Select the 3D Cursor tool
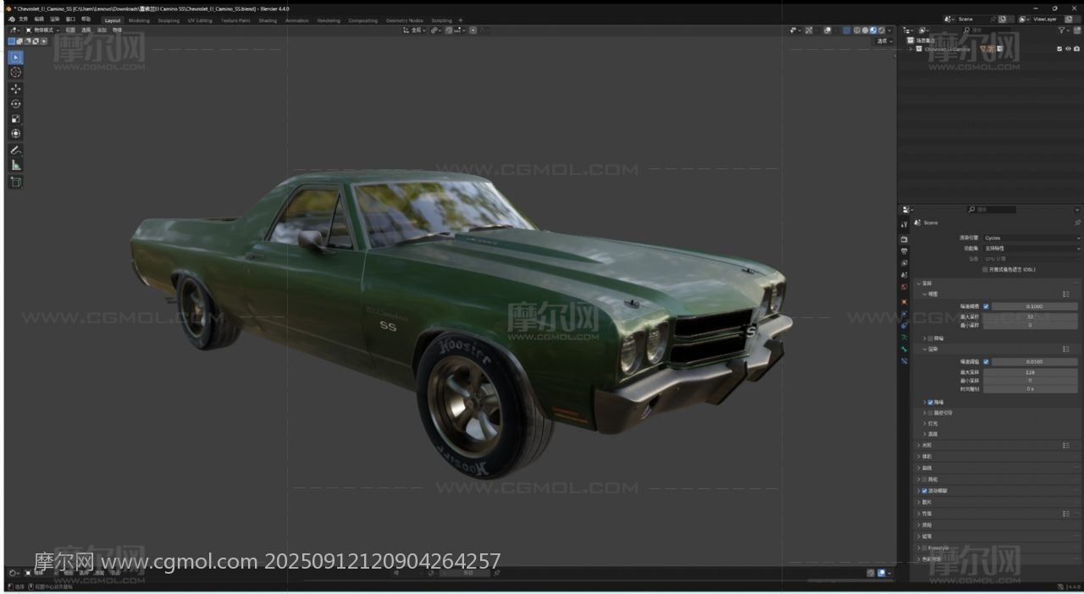This screenshot has height=594, width=1084. (15, 73)
